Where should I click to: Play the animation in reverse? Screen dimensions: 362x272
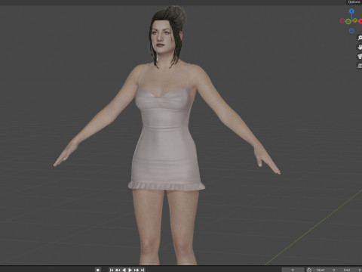124,270
